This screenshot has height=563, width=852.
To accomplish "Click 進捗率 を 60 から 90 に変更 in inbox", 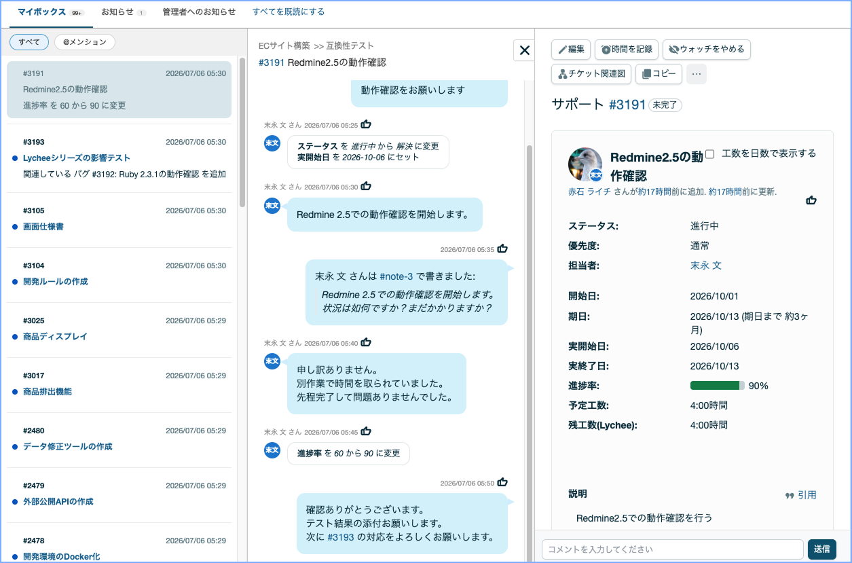I will coord(74,105).
